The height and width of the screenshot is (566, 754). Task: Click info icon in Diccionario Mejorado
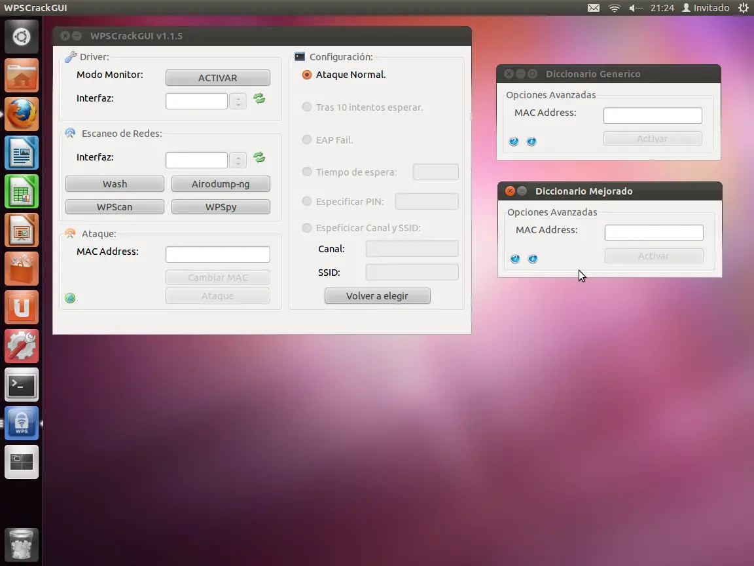pyautogui.click(x=533, y=259)
